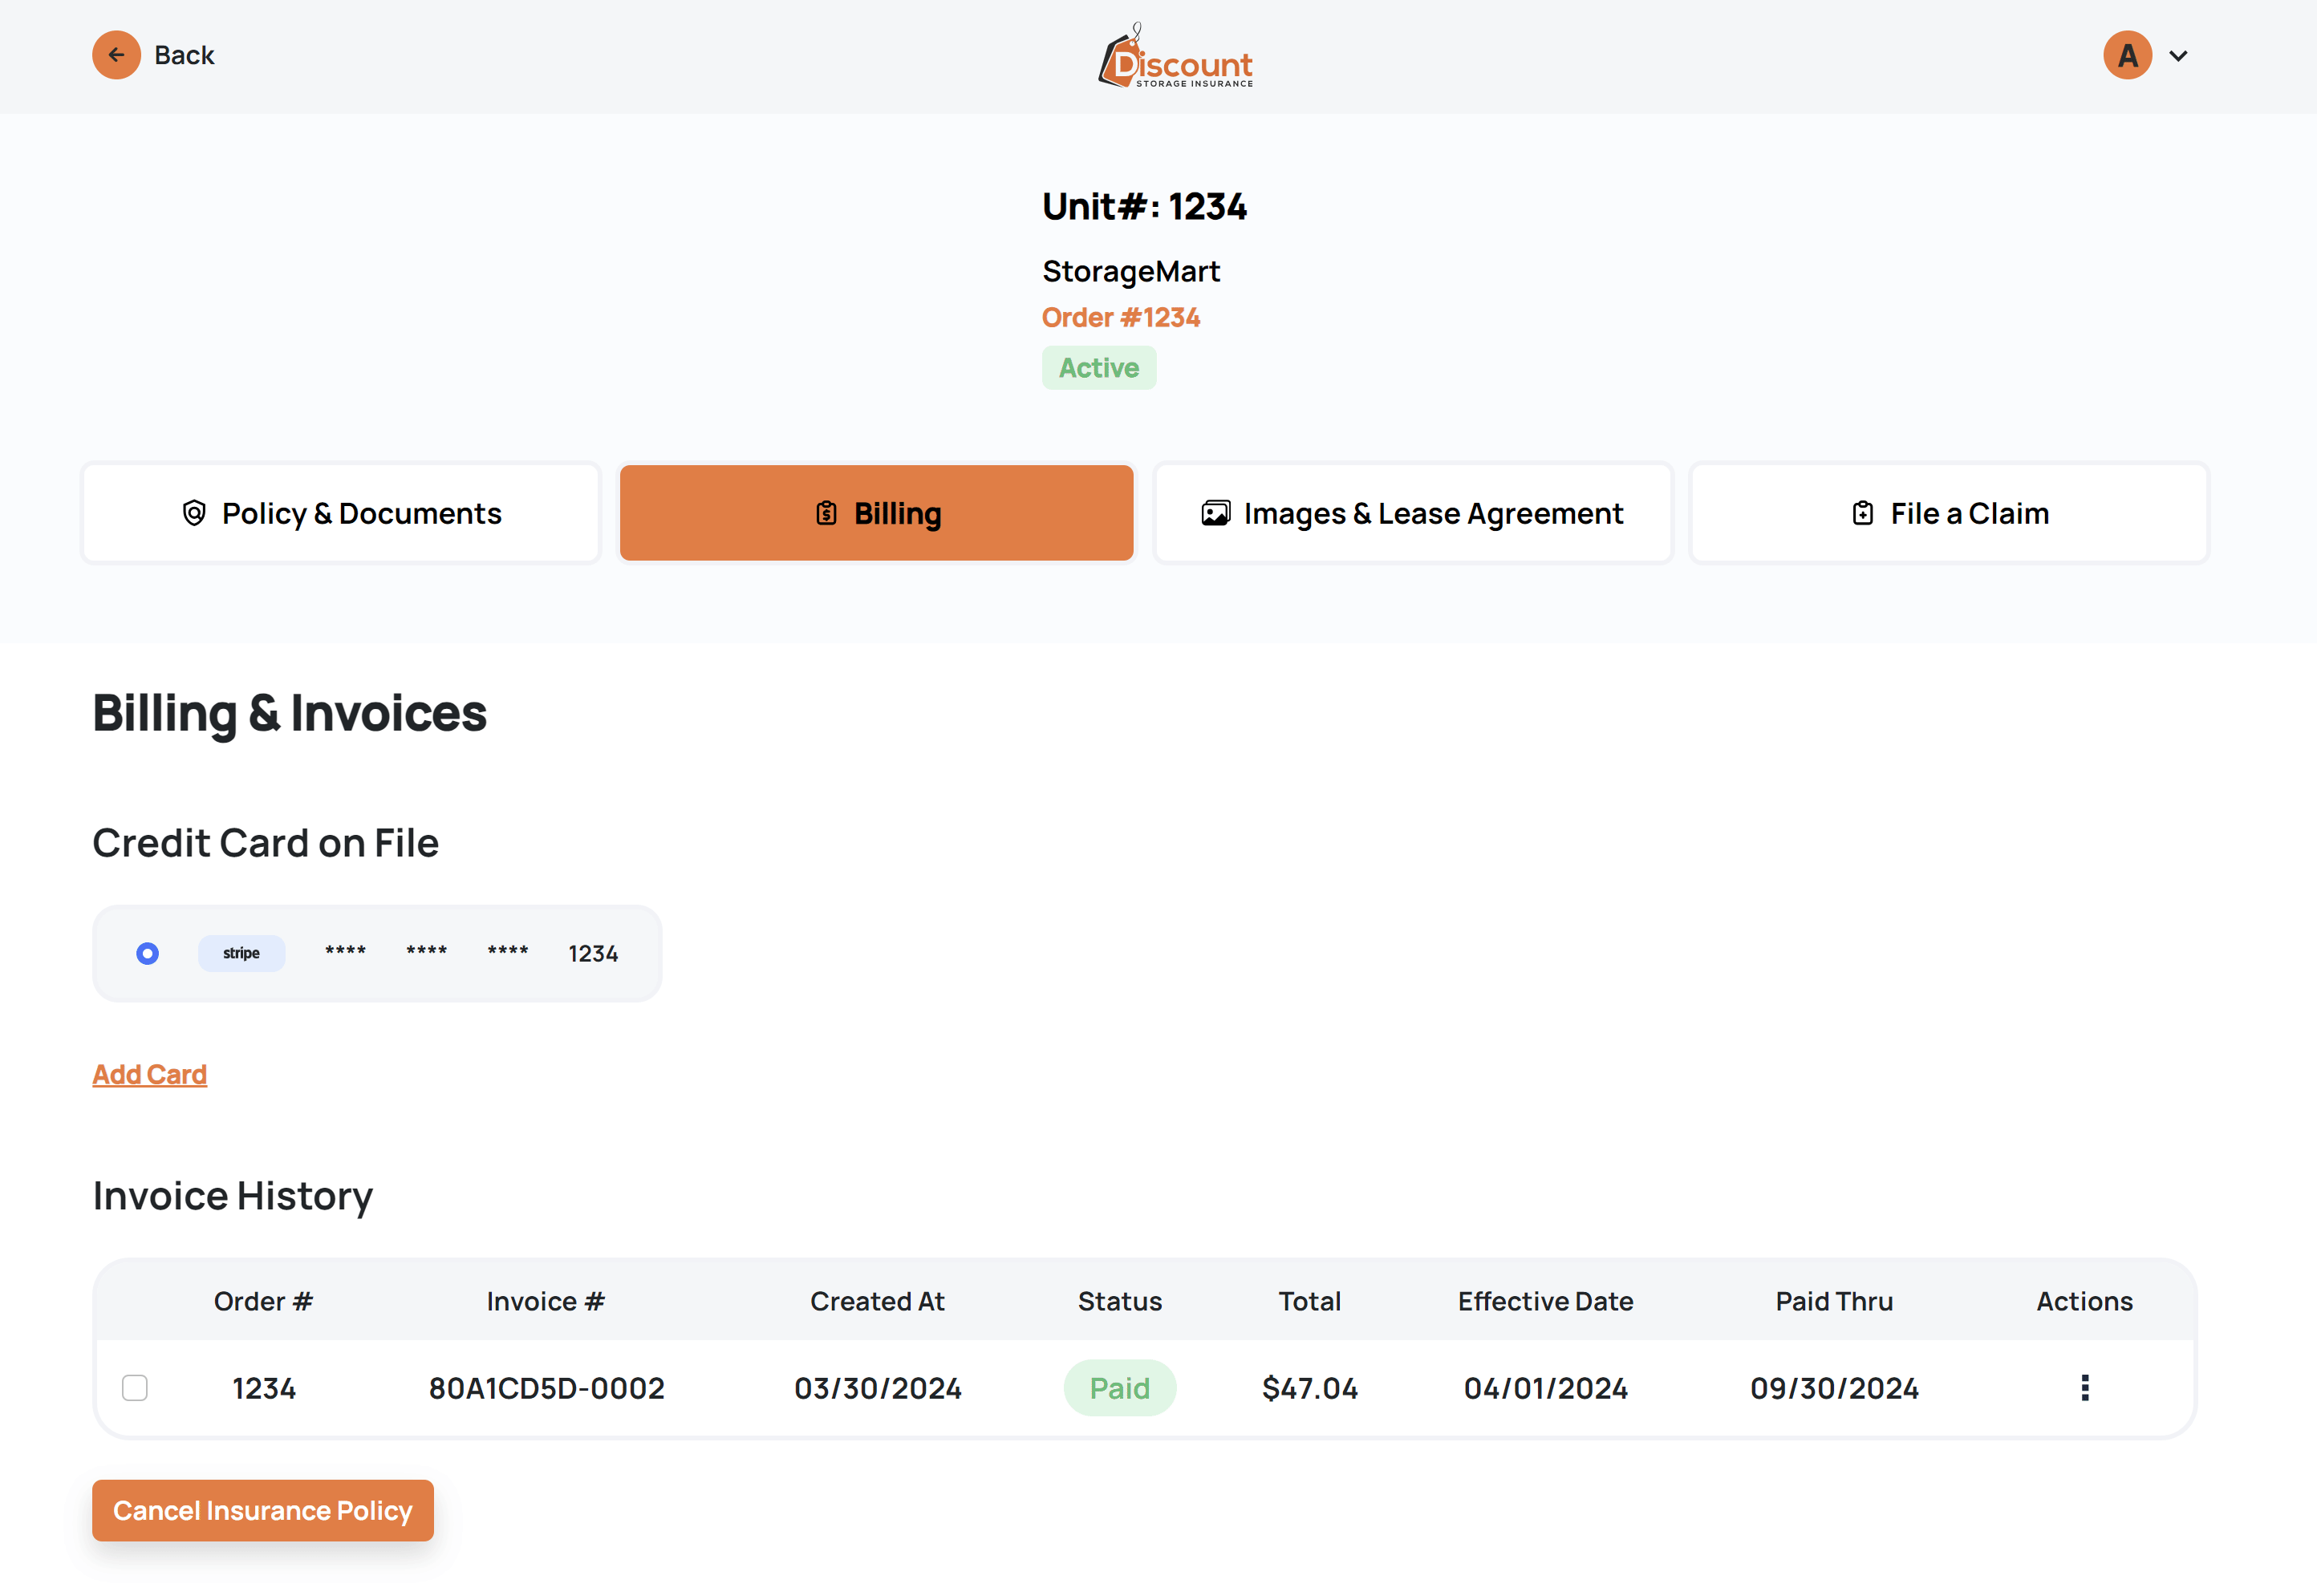The width and height of the screenshot is (2317, 1596).
Task: Open the three-dot actions menu for invoice
Action: 2085,1387
